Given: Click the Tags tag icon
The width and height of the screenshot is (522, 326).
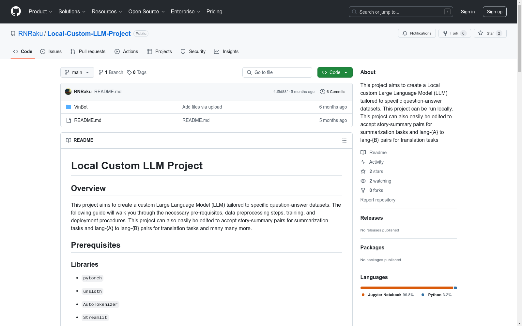Looking at the screenshot, I should (x=129, y=72).
